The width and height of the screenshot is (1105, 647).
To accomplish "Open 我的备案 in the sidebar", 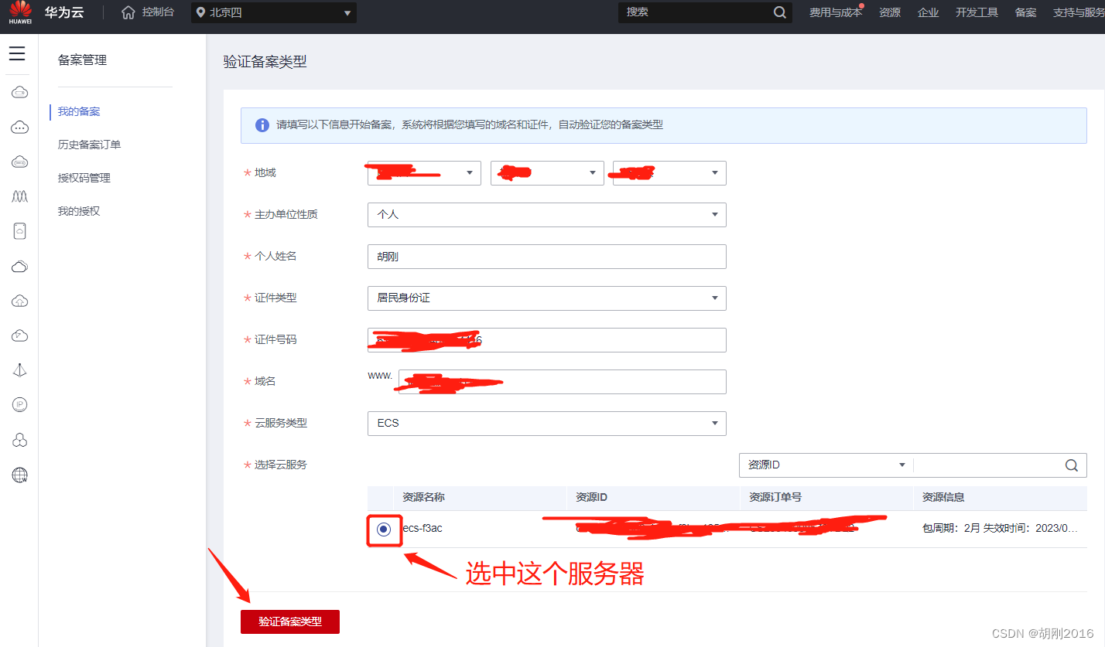I will pyautogui.click(x=79, y=111).
